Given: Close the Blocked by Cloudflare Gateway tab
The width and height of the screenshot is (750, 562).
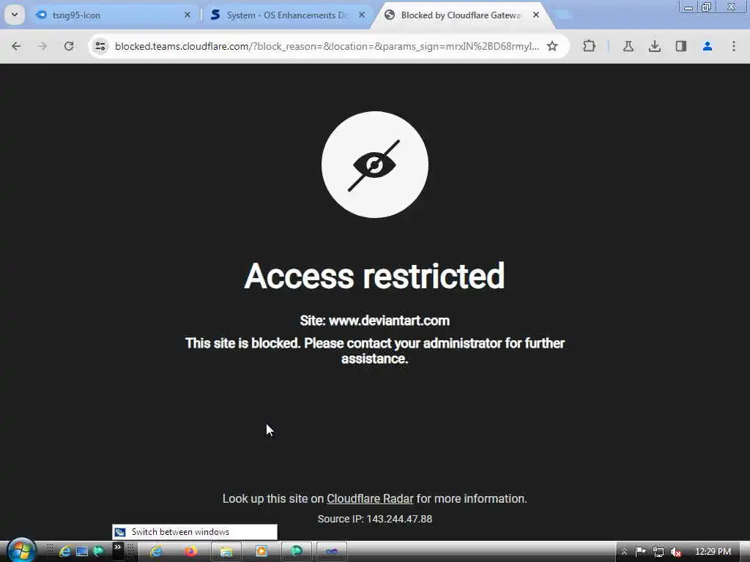Looking at the screenshot, I should click(536, 15).
